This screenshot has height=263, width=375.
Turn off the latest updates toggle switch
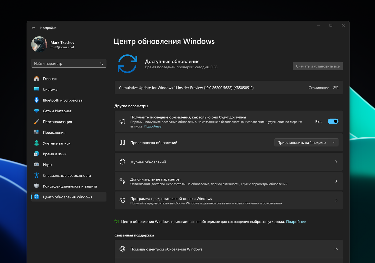[x=333, y=122]
